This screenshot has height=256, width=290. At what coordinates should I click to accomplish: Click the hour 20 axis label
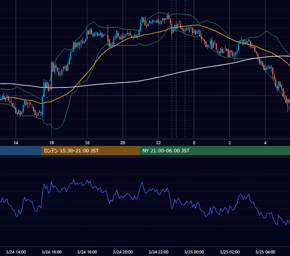(123, 143)
